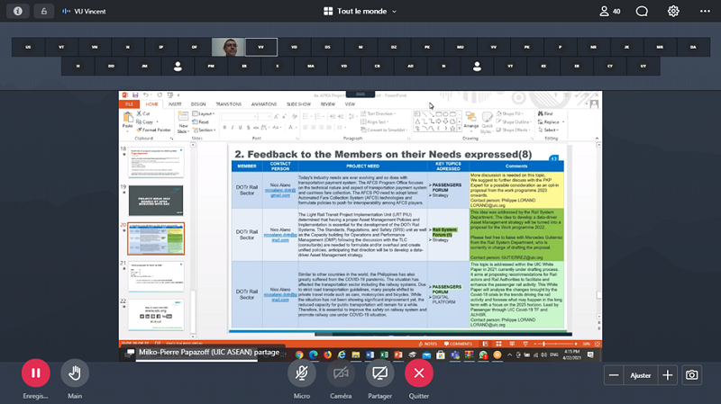Show meeting information icon
Viewport: 721px width, 404px height.
(x=18, y=12)
